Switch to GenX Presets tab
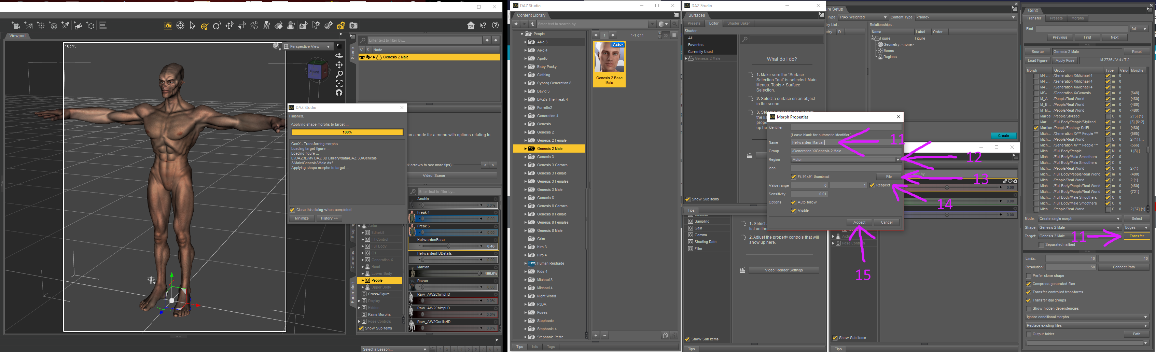The image size is (1156, 352). point(1056,18)
